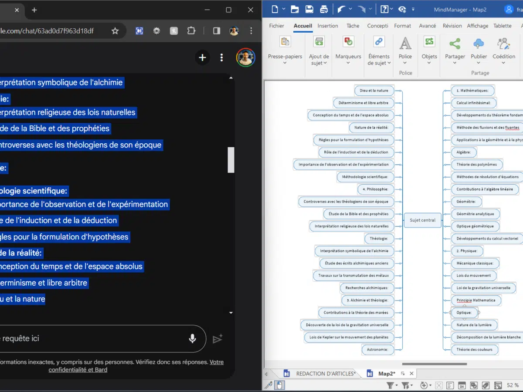This screenshot has height=392, width=523.
Task: Toggle the calendar view icon in status bar
Action: (x=462, y=385)
